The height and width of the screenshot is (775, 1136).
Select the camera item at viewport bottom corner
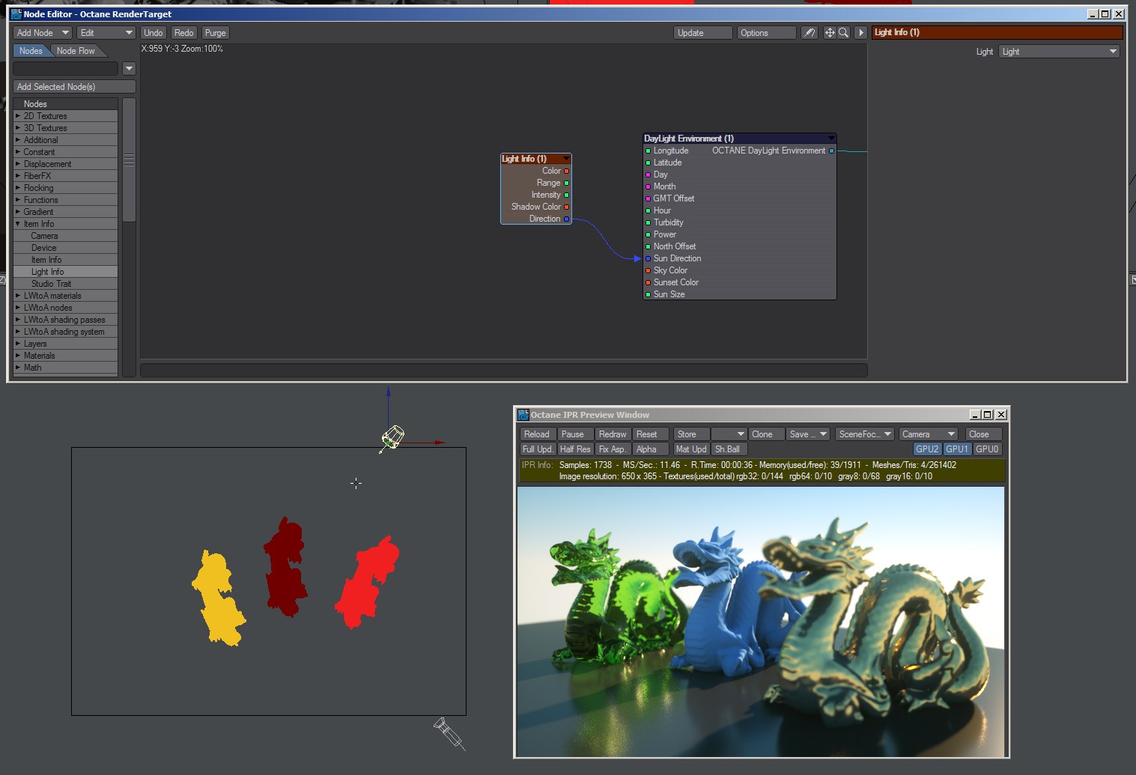point(449,733)
